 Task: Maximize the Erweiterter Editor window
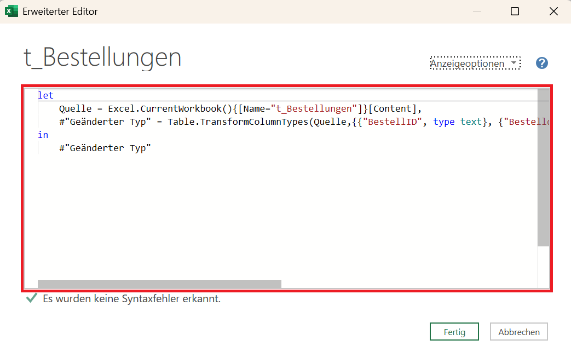515,11
